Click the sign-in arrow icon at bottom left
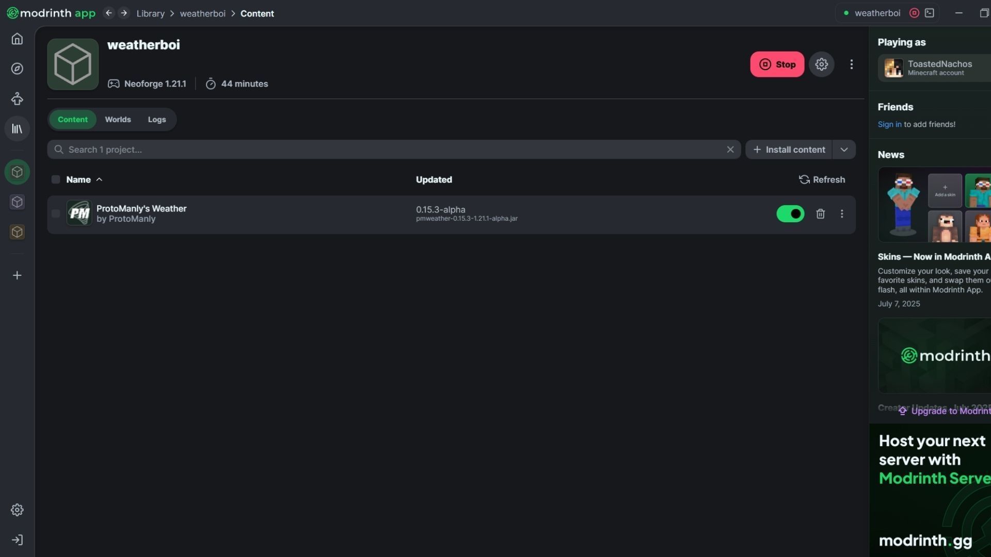Viewport: 991px width, 557px height. tap(17, 540)
